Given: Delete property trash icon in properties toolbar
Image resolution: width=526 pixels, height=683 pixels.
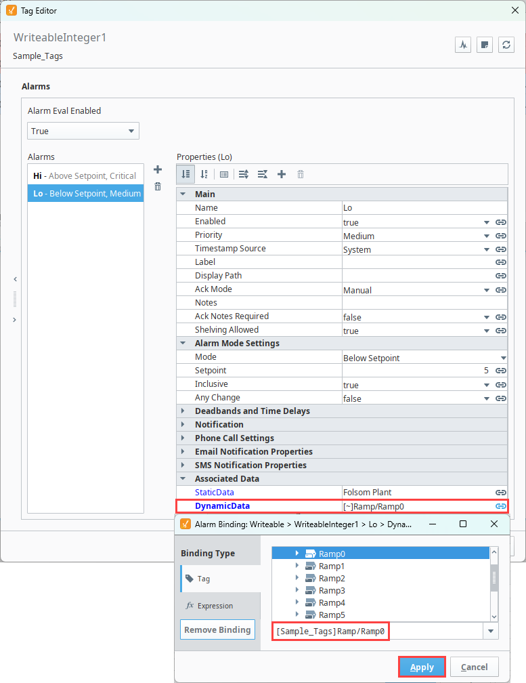Looking at the screenshot, I should tap(300, 174).
